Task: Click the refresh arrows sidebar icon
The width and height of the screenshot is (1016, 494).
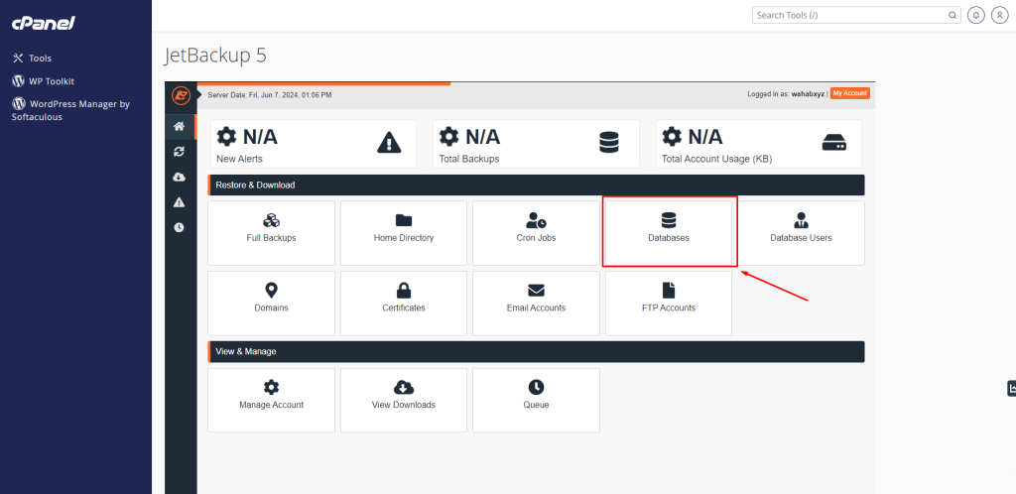Action: tap(180, 151)
